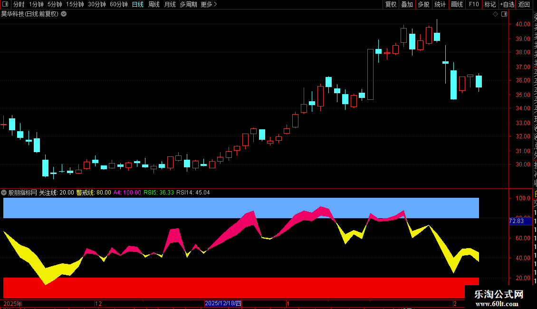Click the RSI5: 36.33 value

159,193
